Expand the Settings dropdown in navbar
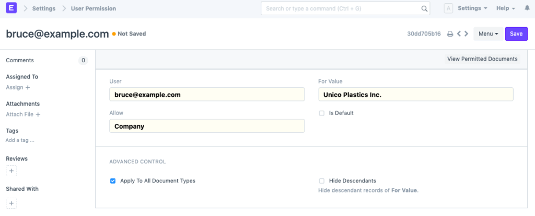This screenshot has height=216, width=535. (x=472, y=8)
